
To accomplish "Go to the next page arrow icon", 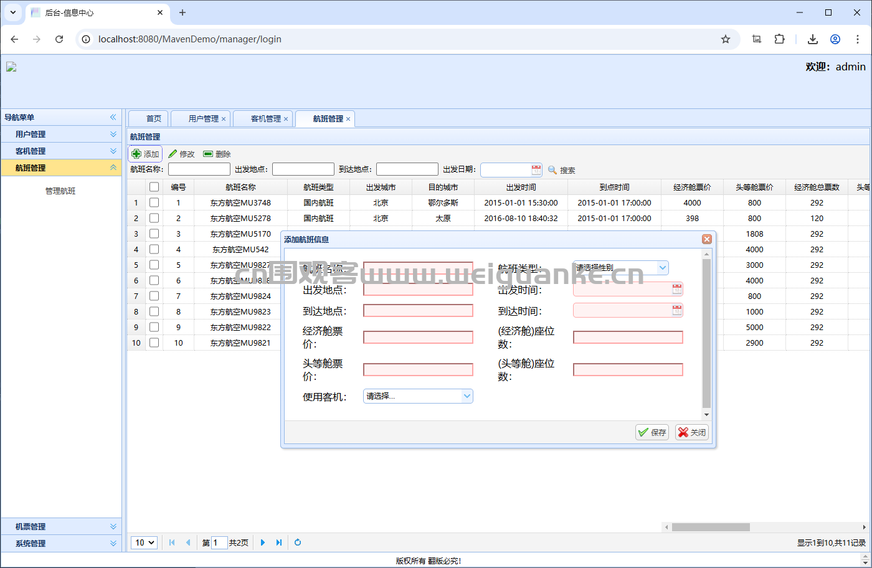I will pos(263,542).
